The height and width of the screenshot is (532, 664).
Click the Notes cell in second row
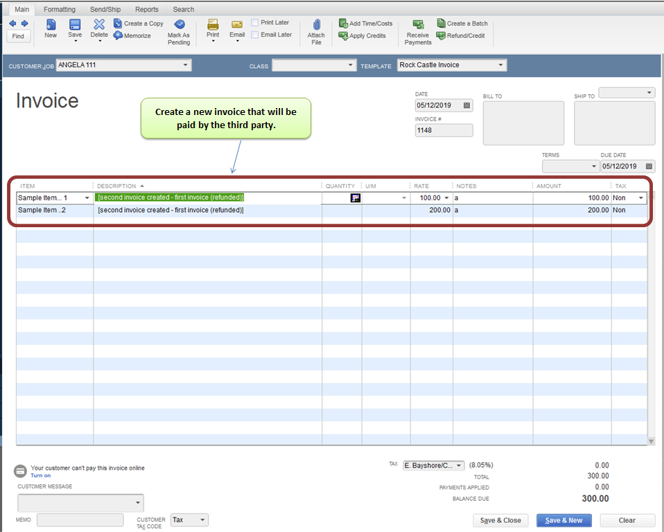pyautogui.click(x=493, y=211)
